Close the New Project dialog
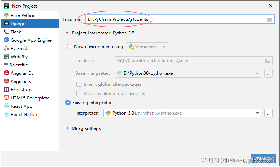 [271, 6]
